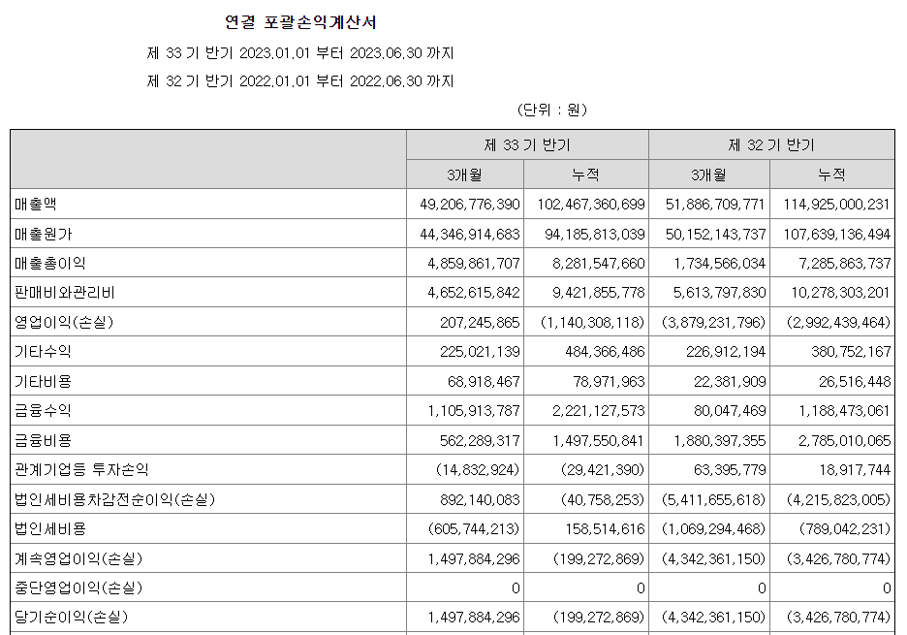Viewport: 907px width, 635px height.
Task: Click the value 4,652,615,842
Action: (474, 293)
